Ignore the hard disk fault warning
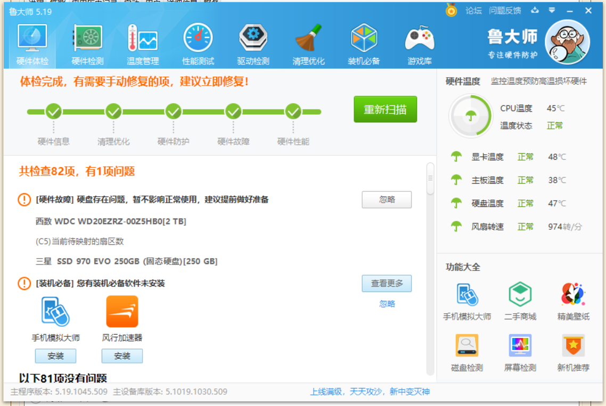The image size is (606, 406). 387,200
